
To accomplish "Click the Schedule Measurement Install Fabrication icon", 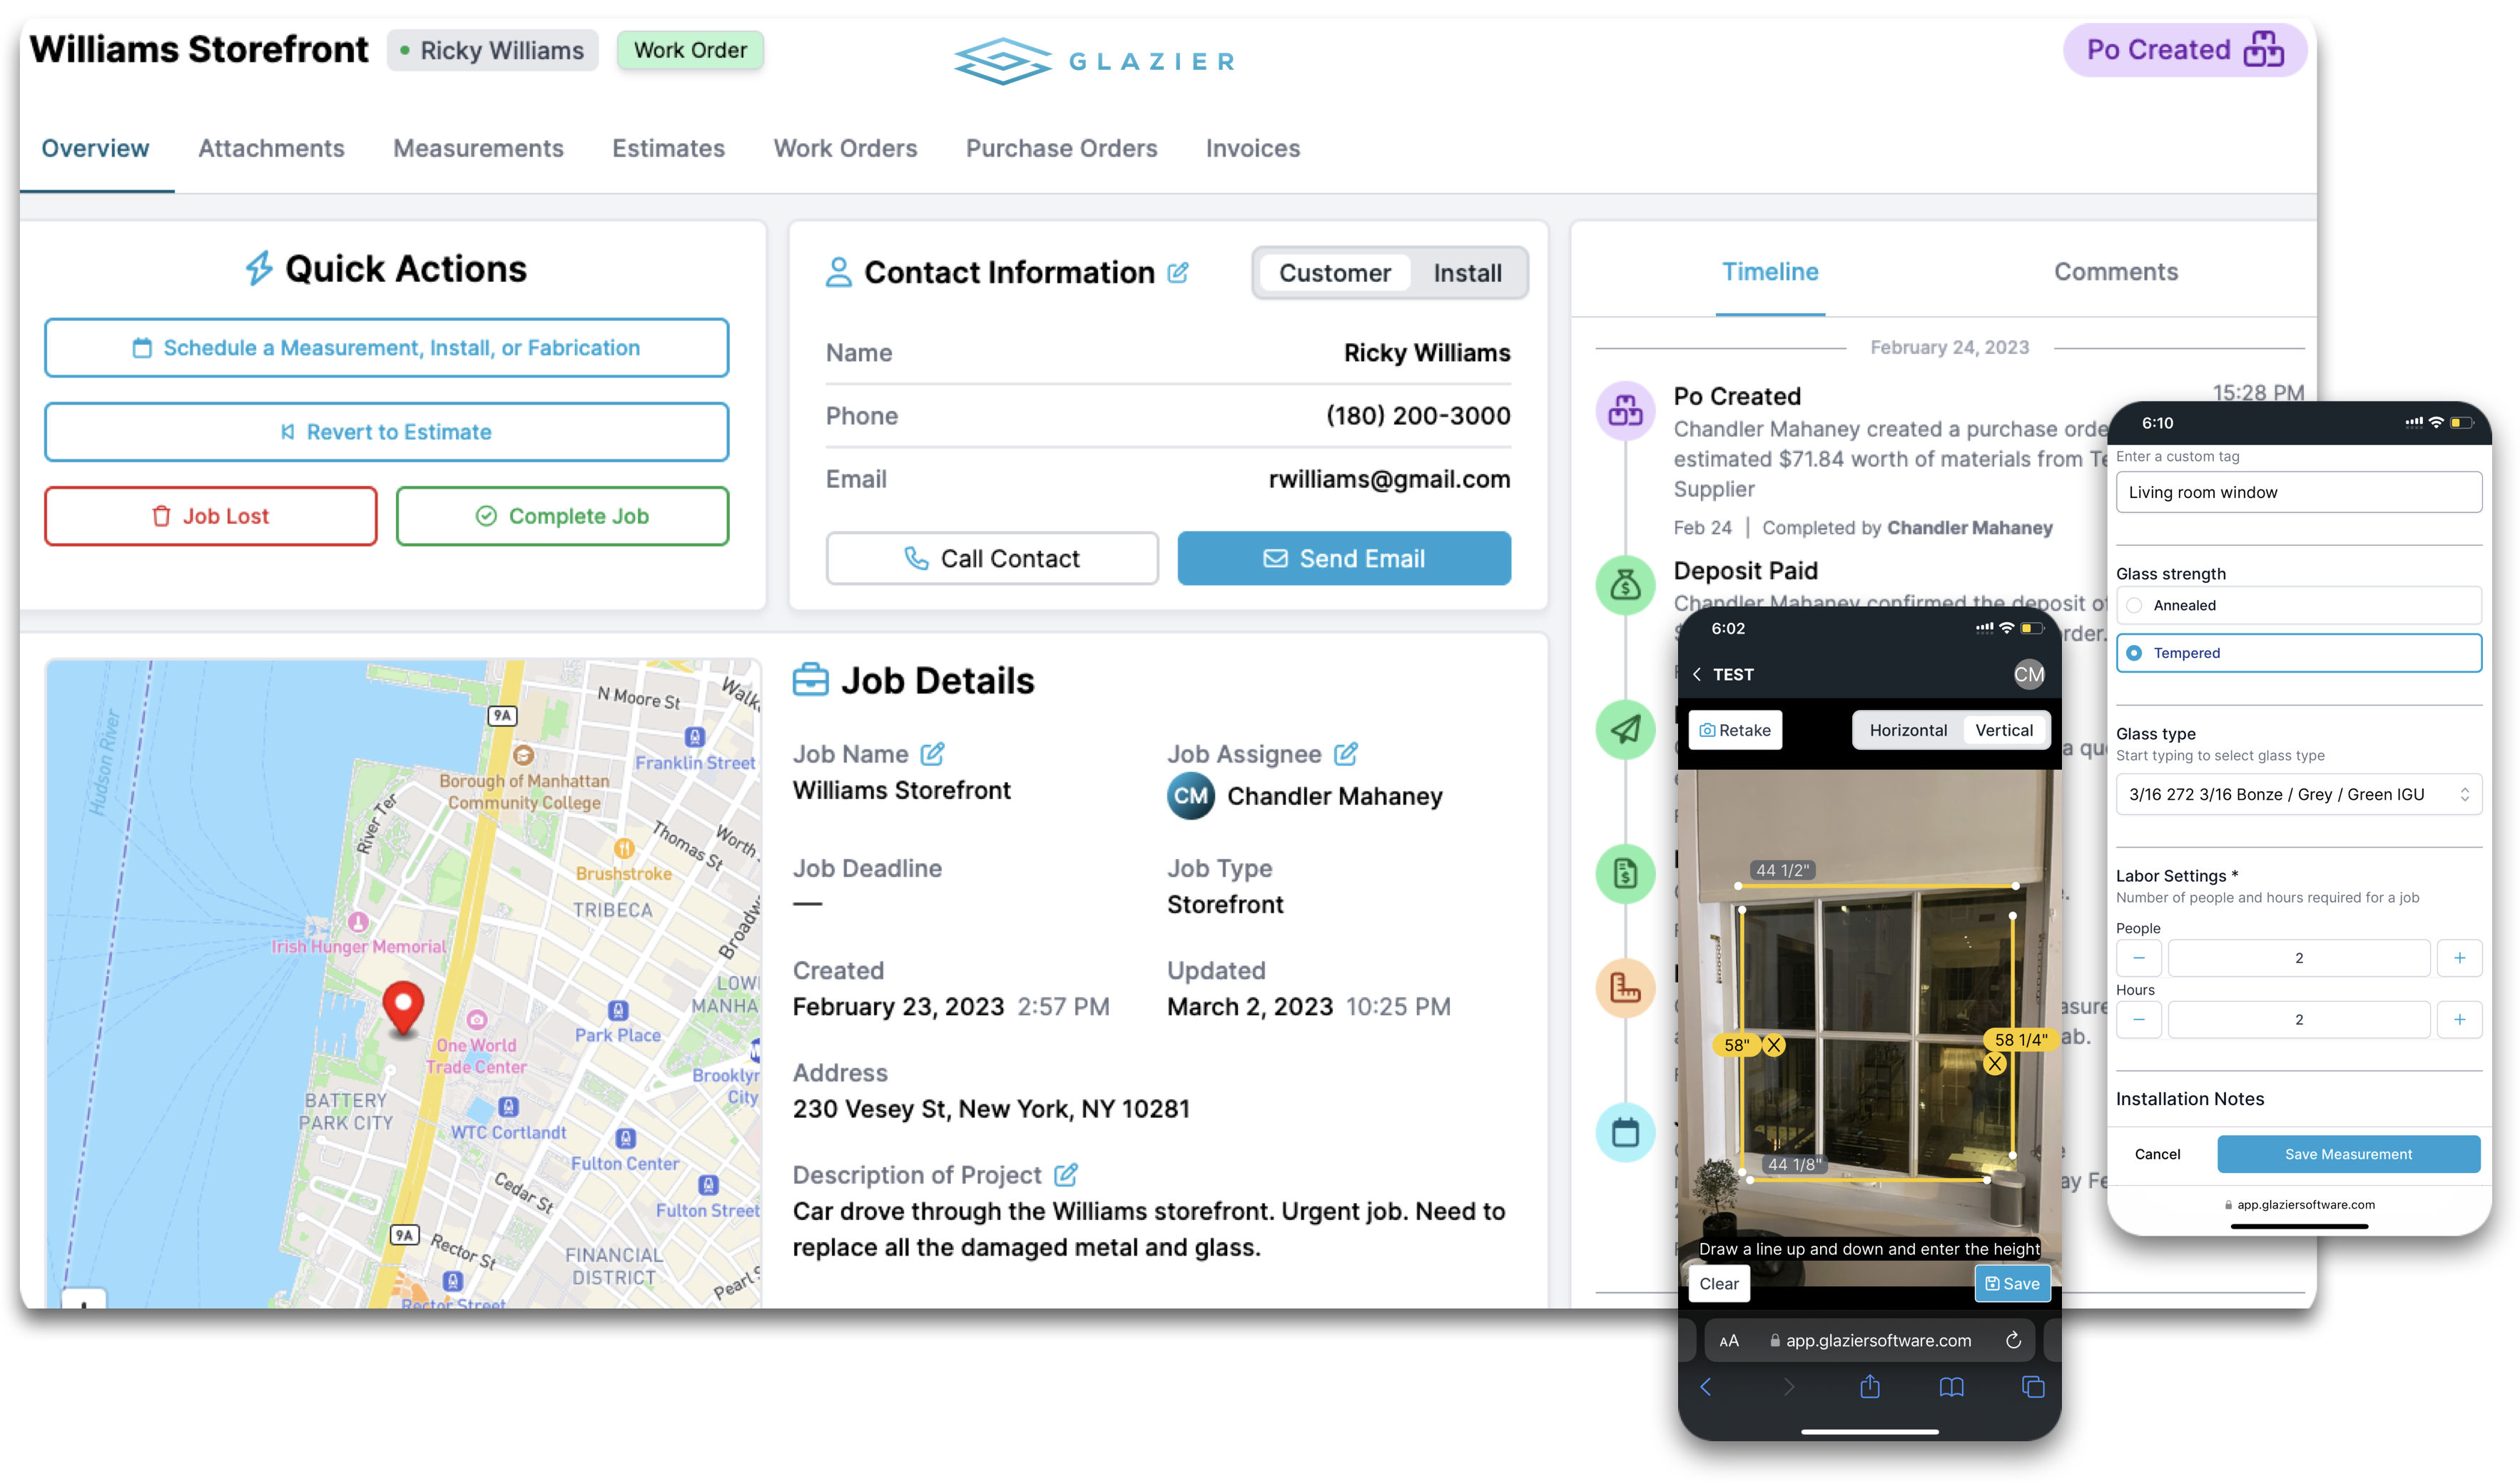I will 141,348.
